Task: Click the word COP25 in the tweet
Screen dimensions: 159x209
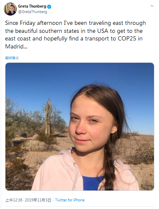Action: click(127, 39)
